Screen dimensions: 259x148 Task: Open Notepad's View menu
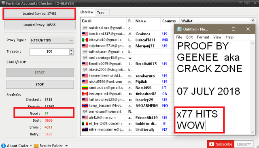217,37
